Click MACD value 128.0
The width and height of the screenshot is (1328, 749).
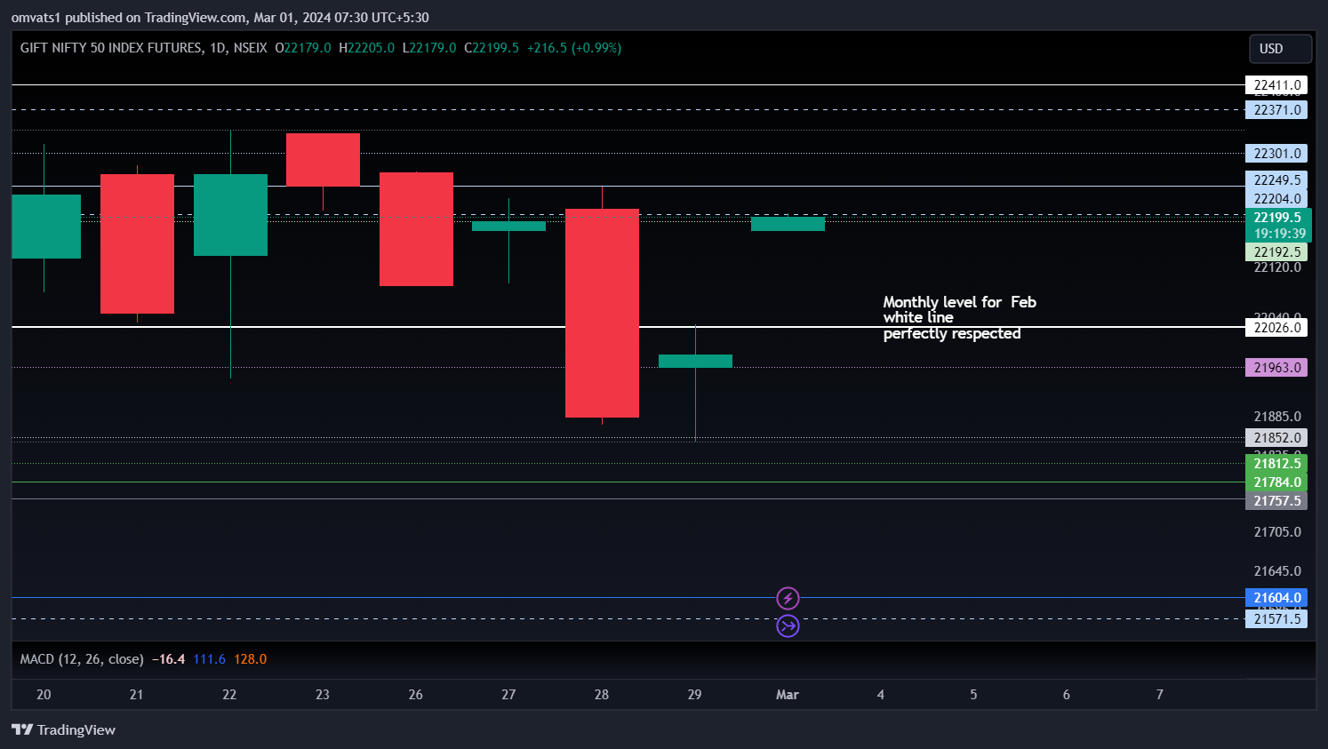251,659
